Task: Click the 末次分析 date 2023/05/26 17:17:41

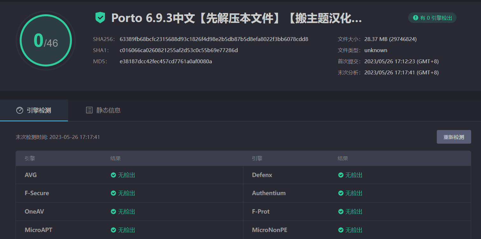Action: (401, 72)
